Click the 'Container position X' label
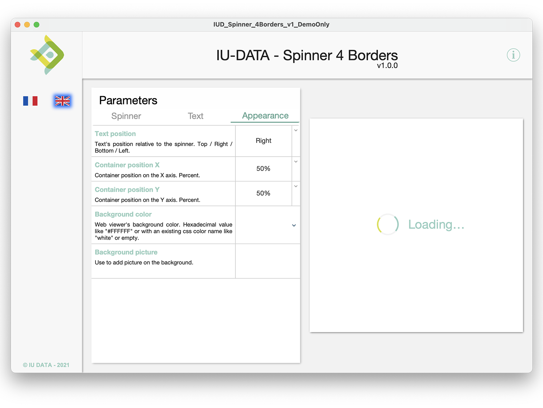The width and height of the screenshot is (543, 408). coord(127,165)
